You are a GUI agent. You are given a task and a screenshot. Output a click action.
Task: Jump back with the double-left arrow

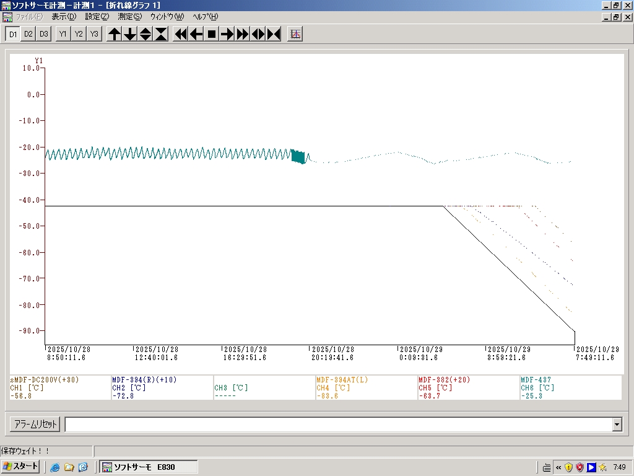click(x=181, y=34)
